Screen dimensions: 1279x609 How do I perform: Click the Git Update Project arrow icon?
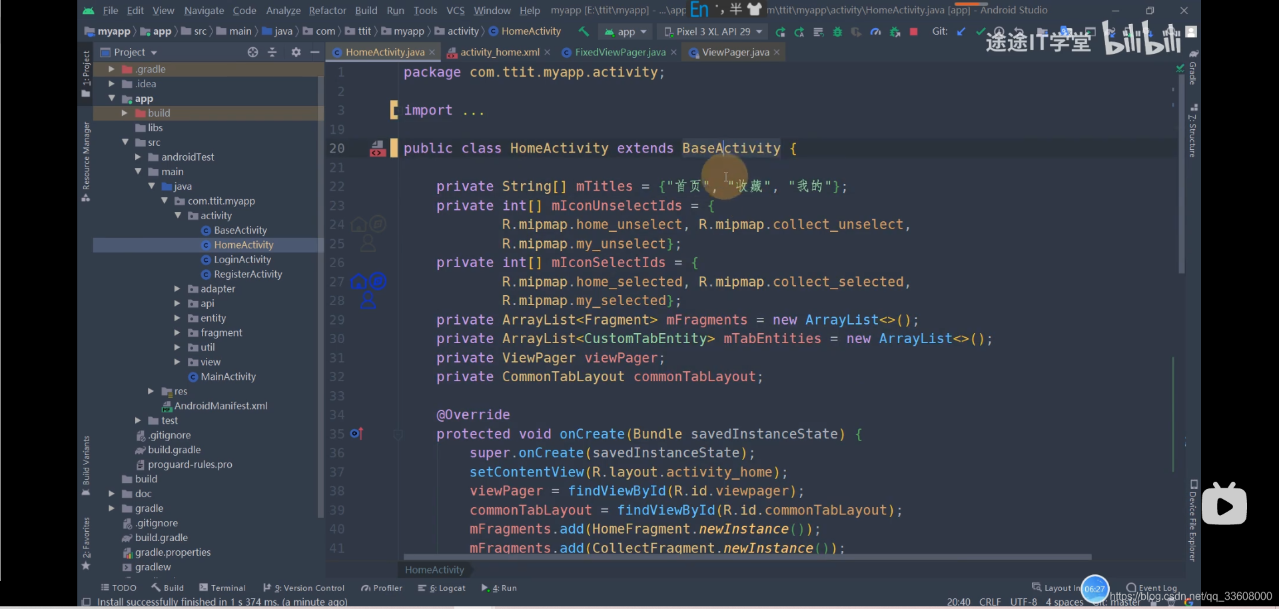point(961,31)
